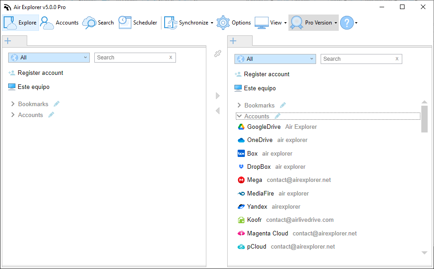Open the Box account
Viewport: 434px width, 269px height.
(x=265, y=154)
